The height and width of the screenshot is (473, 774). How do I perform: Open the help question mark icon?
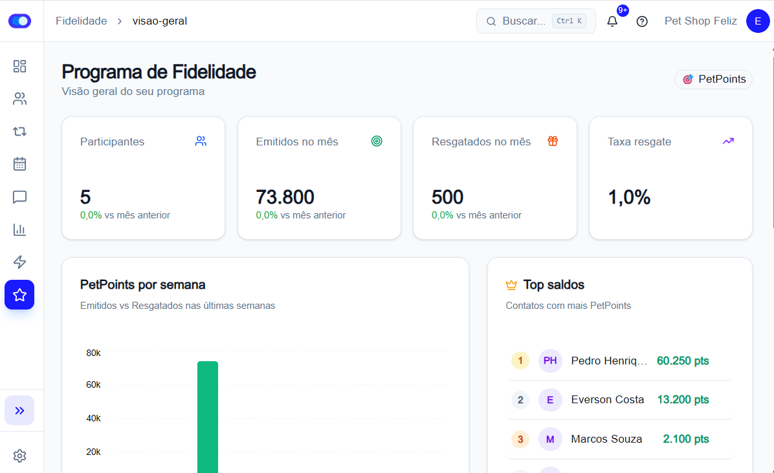click(x=642, y=21)
